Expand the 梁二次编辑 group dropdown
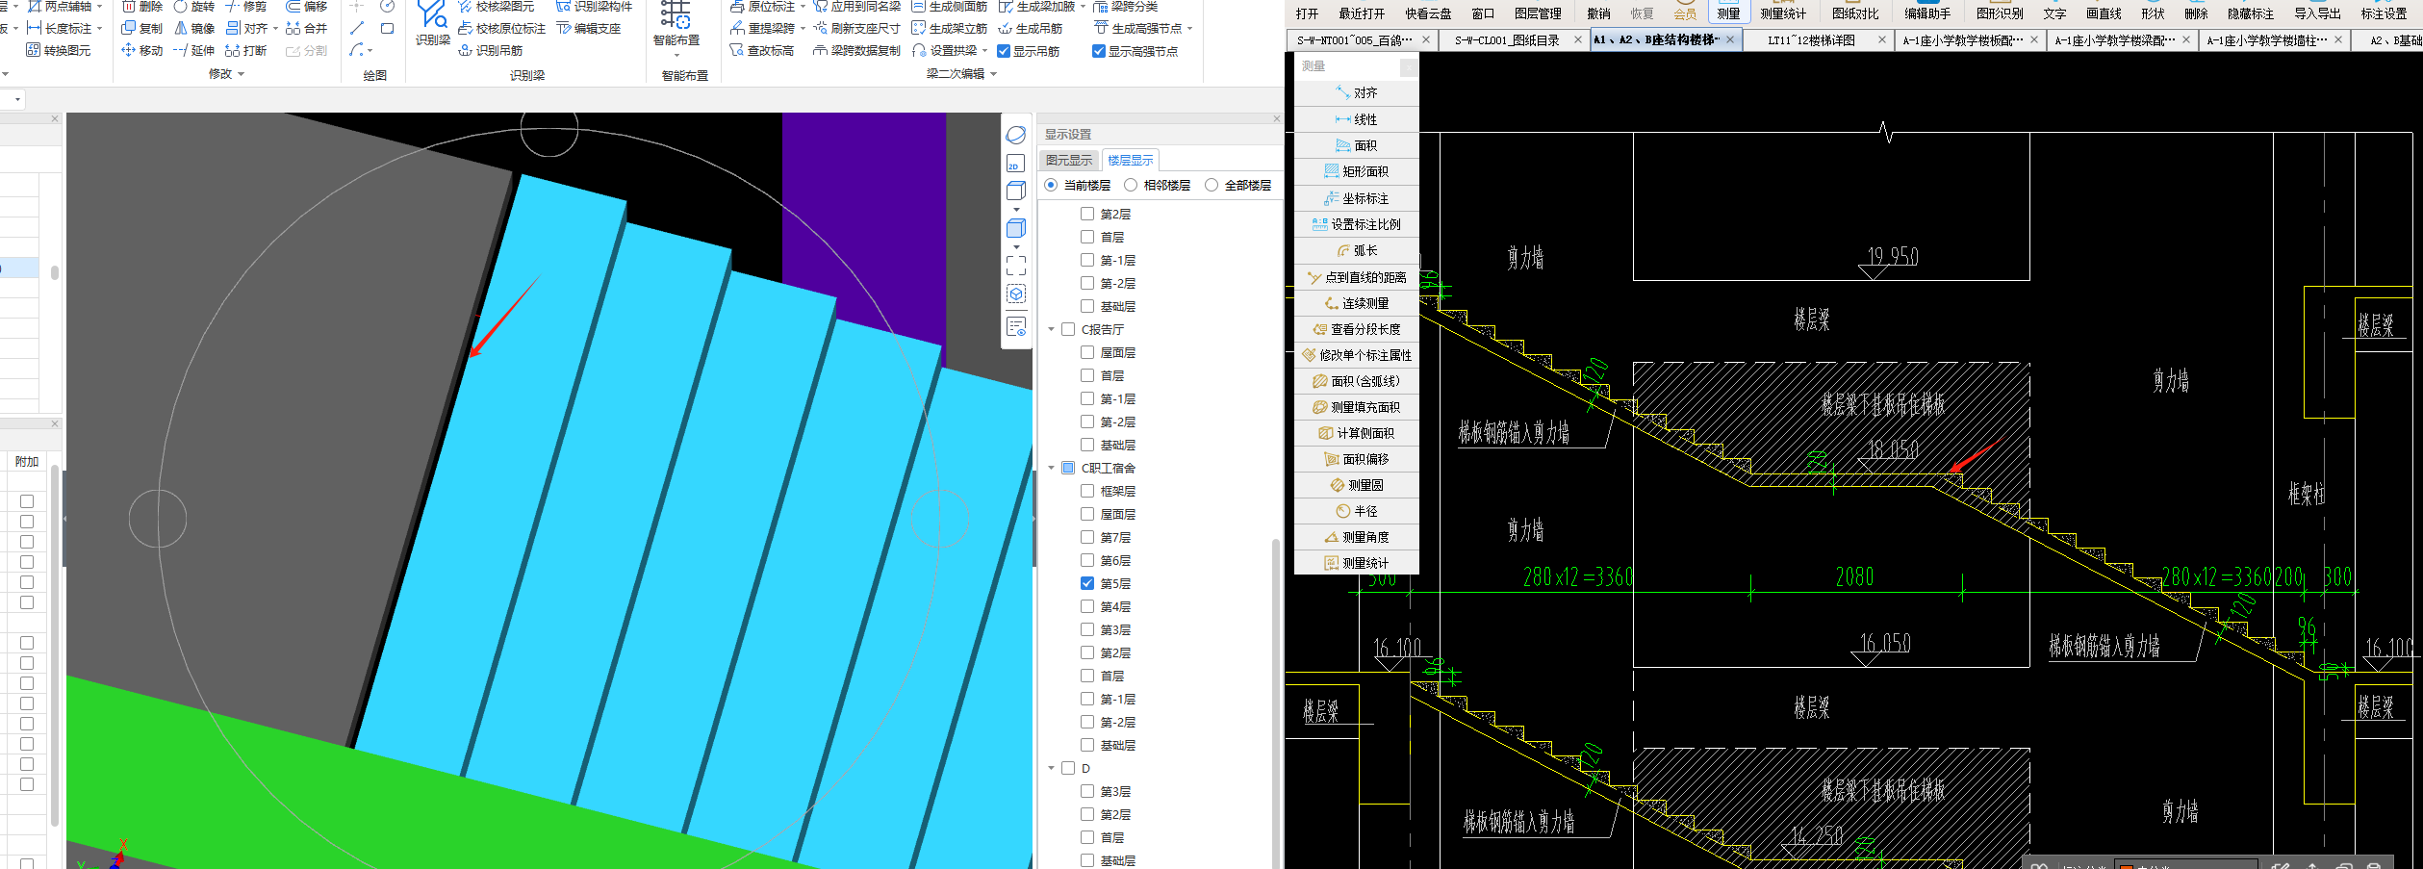The height and width of the screenshot is (869, 2423). [x=993, y=74]
